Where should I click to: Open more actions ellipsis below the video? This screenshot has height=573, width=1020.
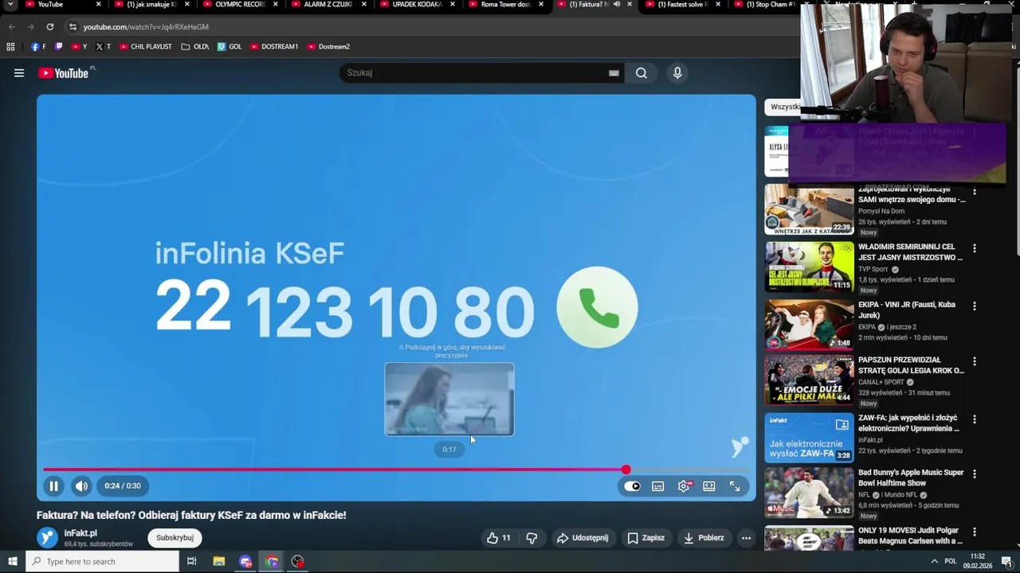[x=746, y=538]
